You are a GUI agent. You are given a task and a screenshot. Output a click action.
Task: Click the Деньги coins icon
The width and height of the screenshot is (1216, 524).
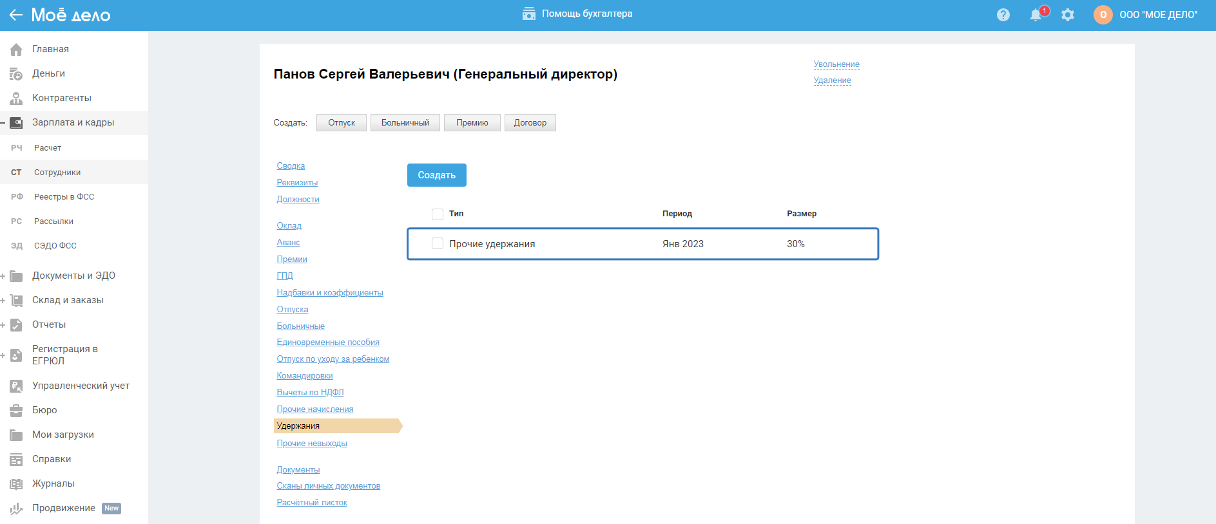coord(16,73)
